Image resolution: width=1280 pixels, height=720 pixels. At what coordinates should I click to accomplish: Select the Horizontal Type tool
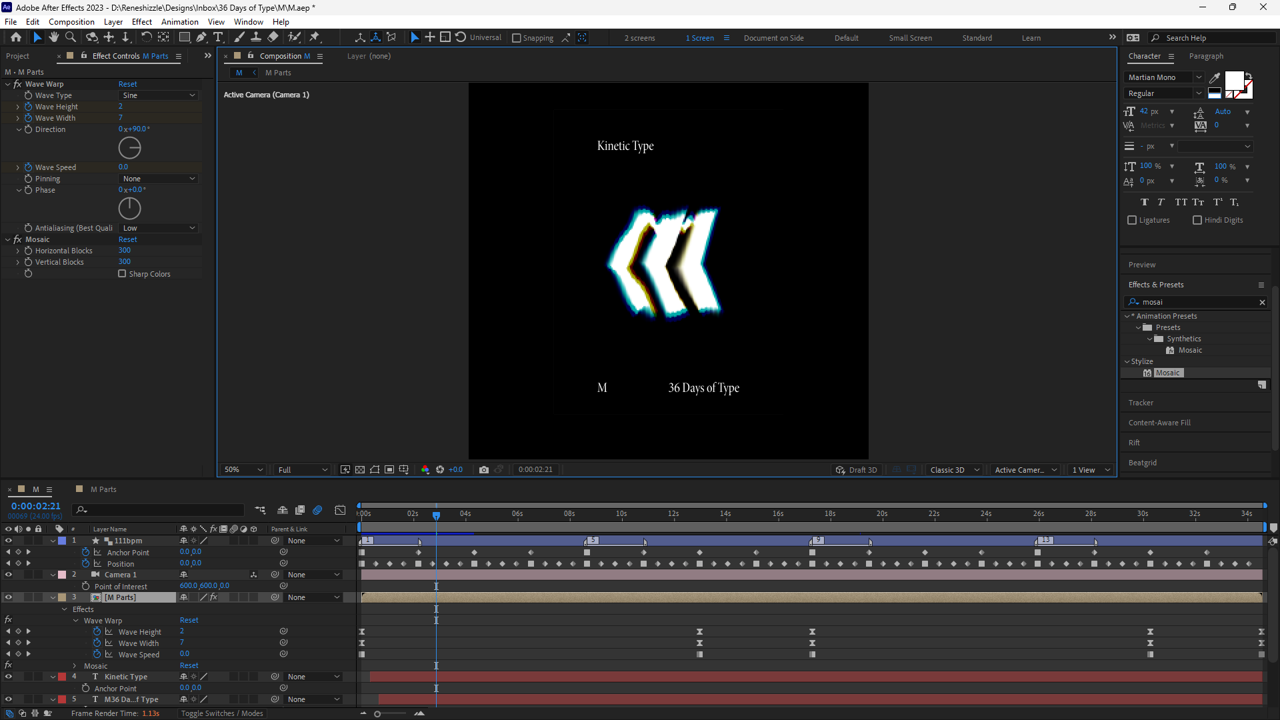click(218, 37)
